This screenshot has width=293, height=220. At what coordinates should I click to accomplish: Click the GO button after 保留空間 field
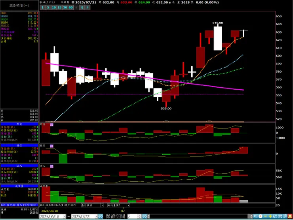click(x=145, y=216)
